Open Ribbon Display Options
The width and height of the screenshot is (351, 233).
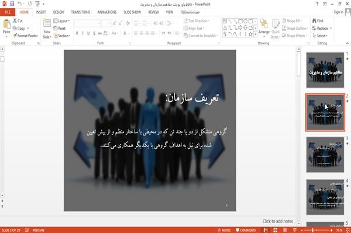(x=325, y=4)
